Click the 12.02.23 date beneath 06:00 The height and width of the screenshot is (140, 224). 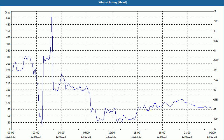pyautogui.click(x=61, y=137)
